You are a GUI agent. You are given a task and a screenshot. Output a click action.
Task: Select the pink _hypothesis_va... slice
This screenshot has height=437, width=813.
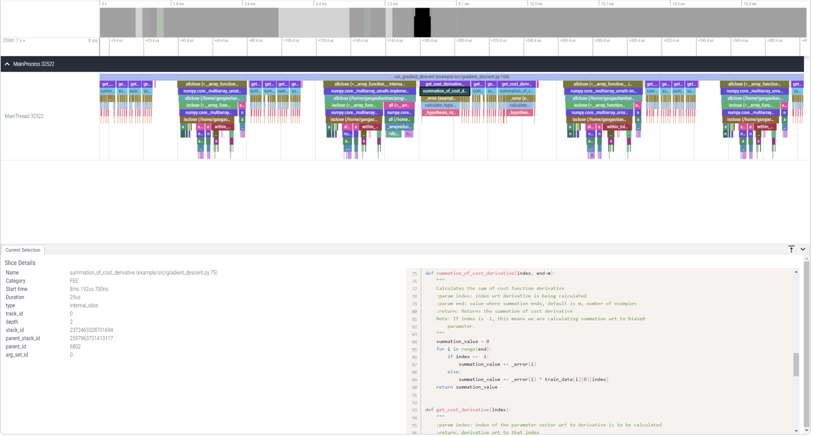[x=440, y=113]
